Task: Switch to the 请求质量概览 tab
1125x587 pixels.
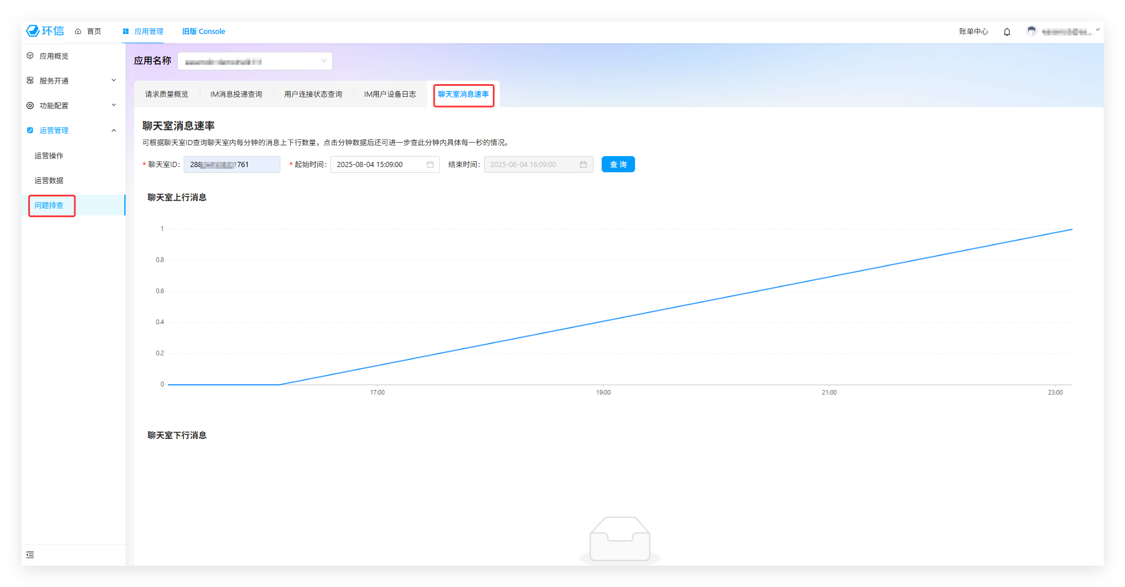Action: point(166,94)
